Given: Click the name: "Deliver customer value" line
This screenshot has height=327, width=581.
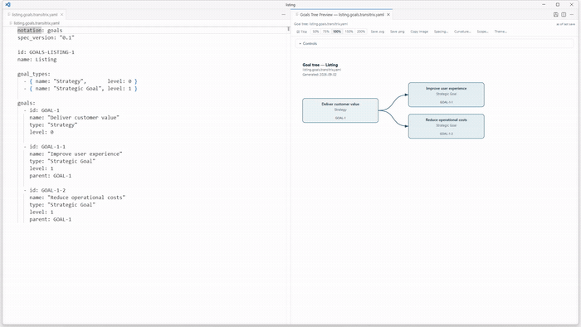Looking at the screenshot, I should click(x=75, y=118).
